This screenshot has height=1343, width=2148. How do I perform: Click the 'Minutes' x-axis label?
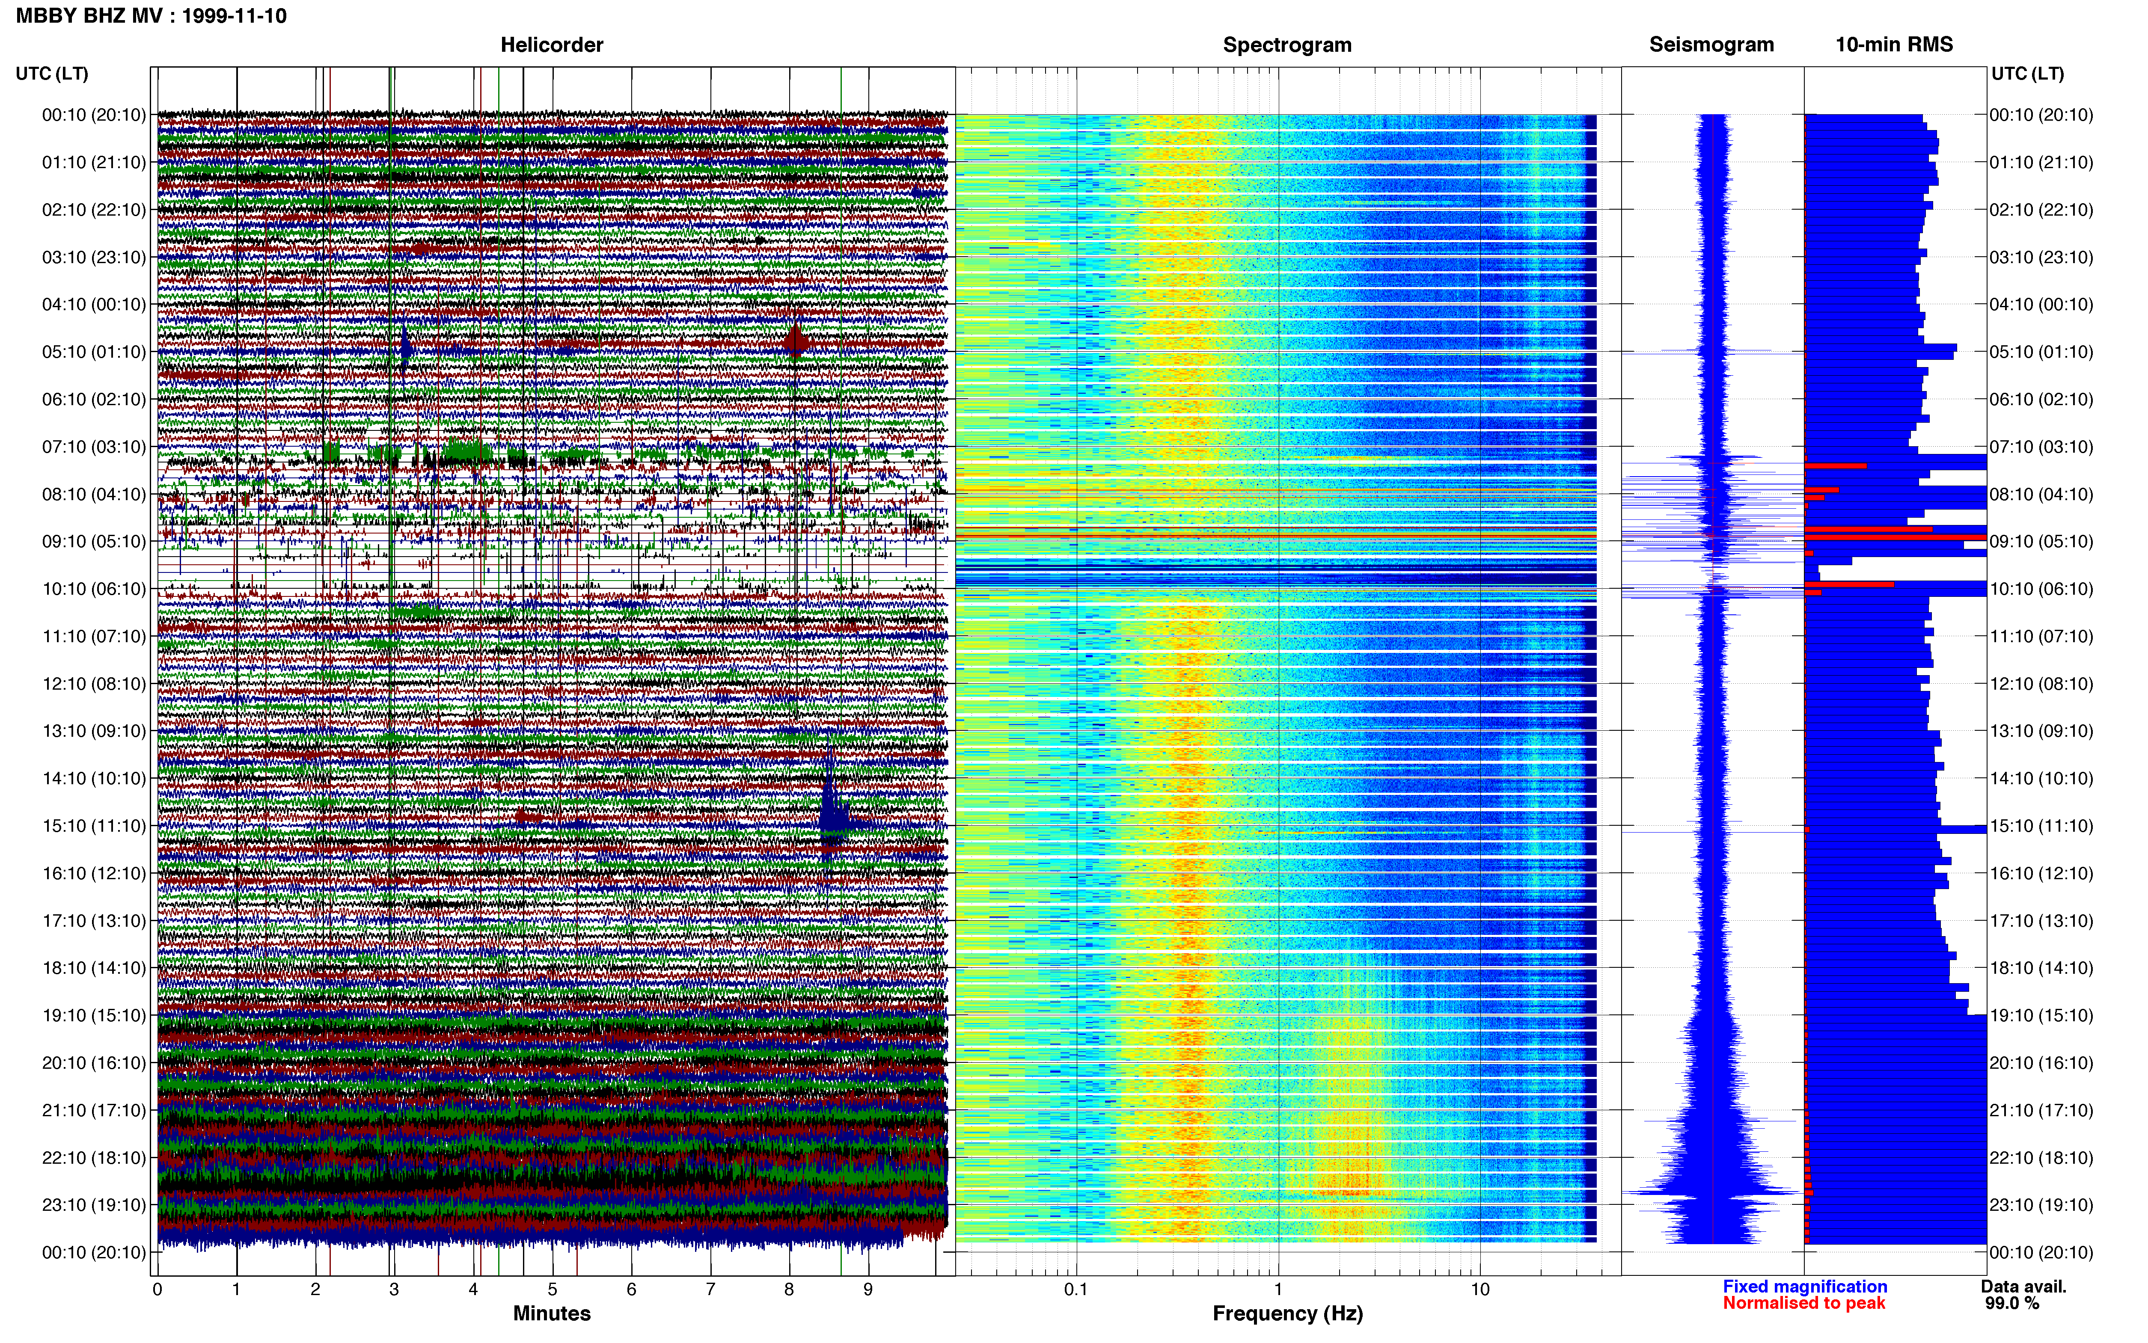[x=552, y=1313]
